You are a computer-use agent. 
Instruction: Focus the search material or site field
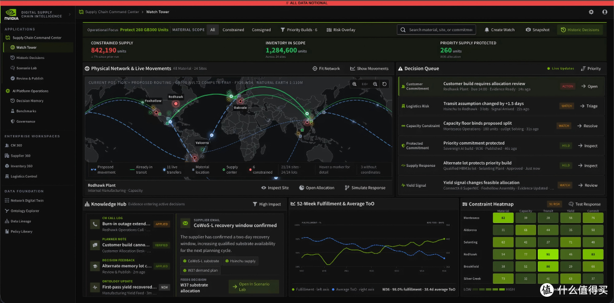point(436,30)
